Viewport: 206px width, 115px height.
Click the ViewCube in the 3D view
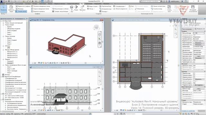pyautogui.click(x=97, y=27)
